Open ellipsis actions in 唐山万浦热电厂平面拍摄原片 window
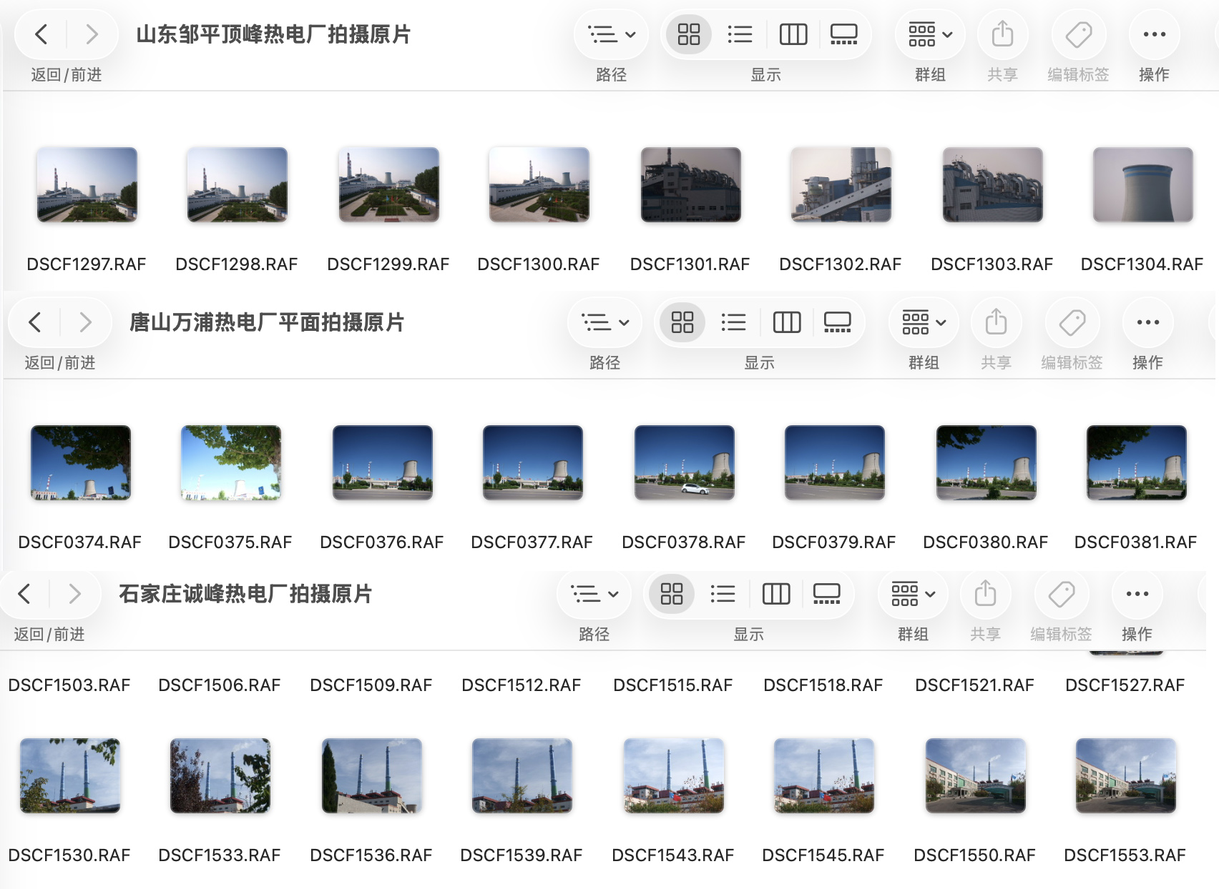The height and width of the screenshot is (889, 1219). pyautogui.click(x=1148, y=322)
